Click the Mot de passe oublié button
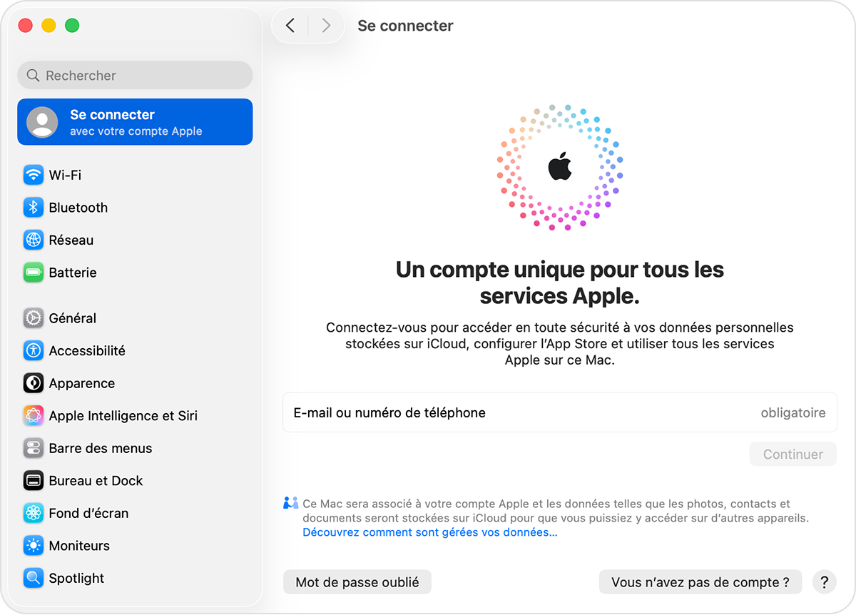 click(x=357, y=581)
